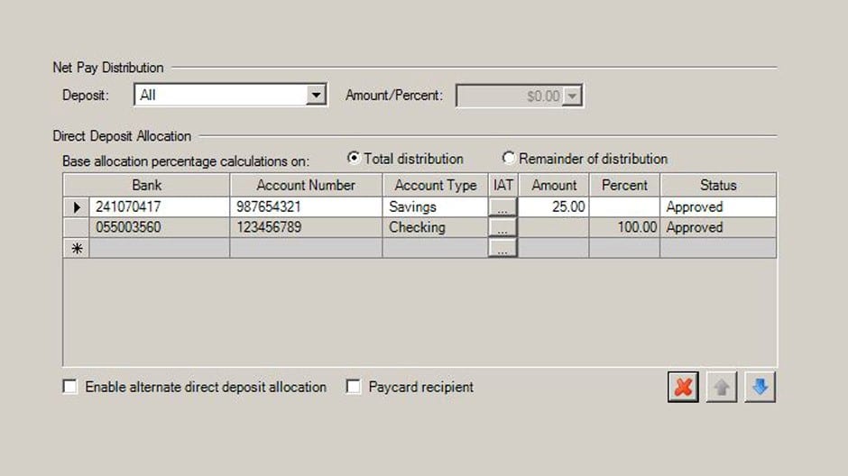This screenshot has height=476, width=848.
Task: Select account number 123456789
Action: point(306,227)
